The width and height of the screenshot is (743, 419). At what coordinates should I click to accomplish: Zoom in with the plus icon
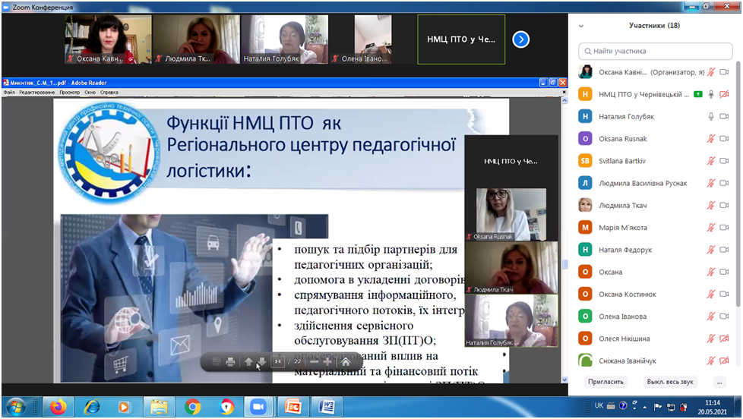(327, 362)
